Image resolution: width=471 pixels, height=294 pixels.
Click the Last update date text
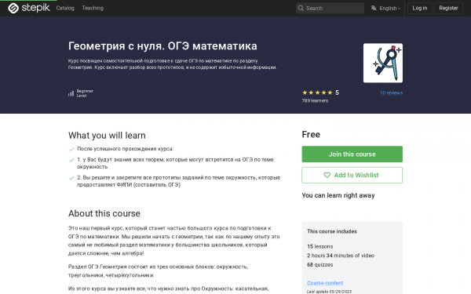(x=329, y=292)
